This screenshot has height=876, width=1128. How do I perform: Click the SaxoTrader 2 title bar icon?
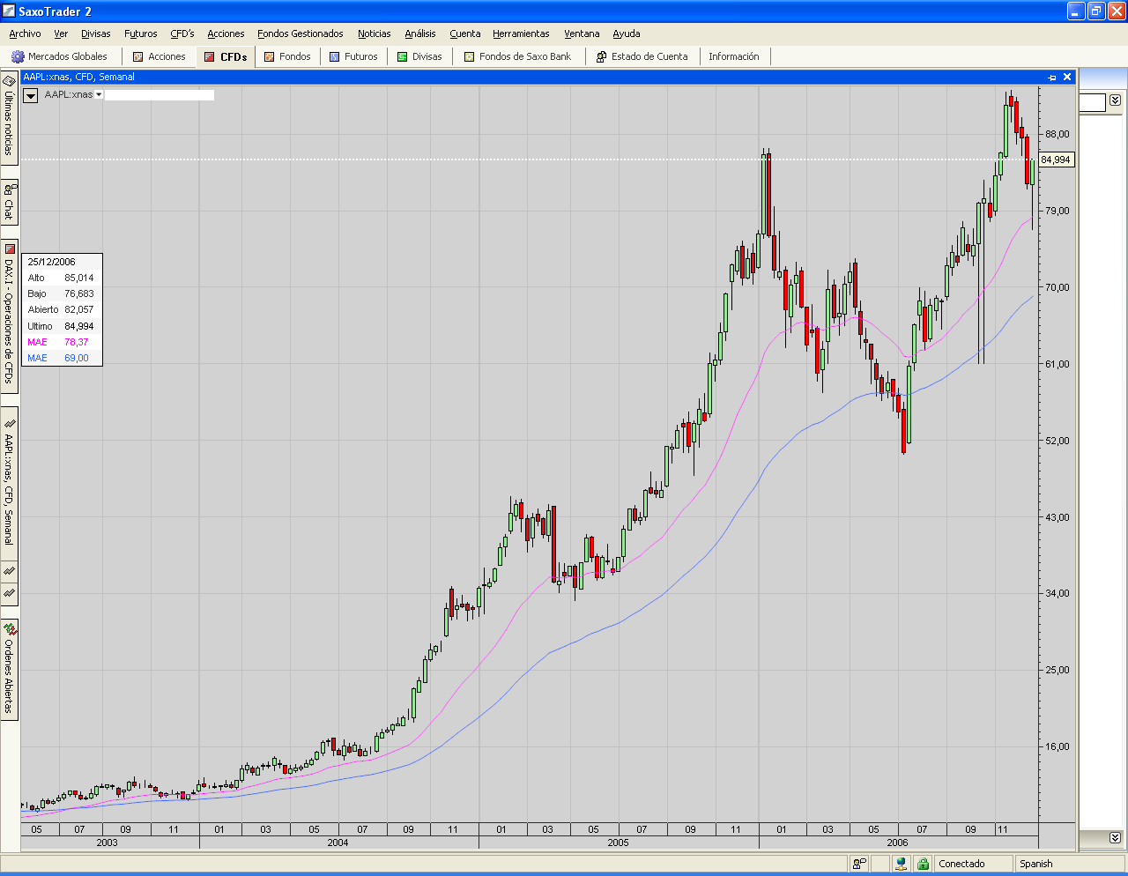9,11
